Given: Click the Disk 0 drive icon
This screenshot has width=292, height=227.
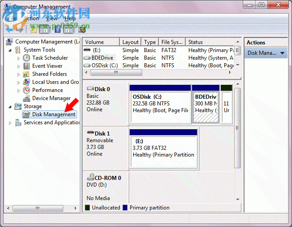Looking at the screenshot, I should (x=91, y=89).
